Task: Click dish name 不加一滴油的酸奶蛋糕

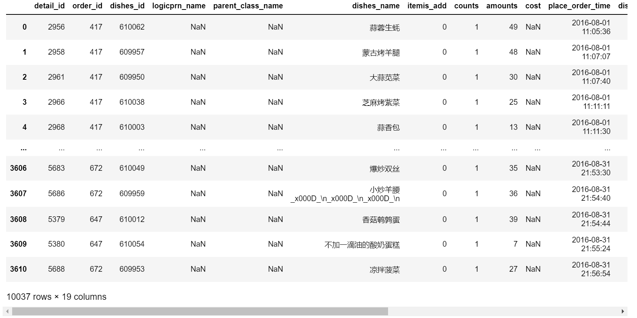Action: click(x=362, y=245)
